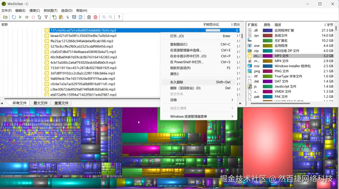Select file ffe25ac1212868c94fa4debef0cab188.mp3

coord(82,41)
